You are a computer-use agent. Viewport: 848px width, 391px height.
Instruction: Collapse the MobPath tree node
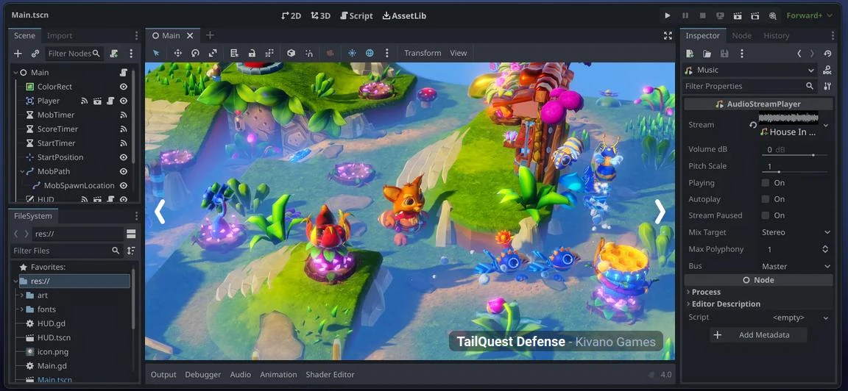point(22,171)
